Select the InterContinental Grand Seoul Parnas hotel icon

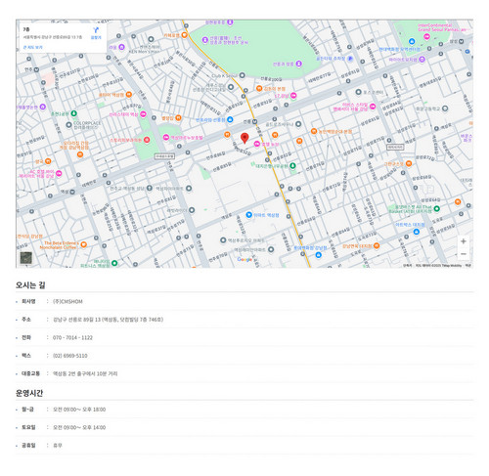coord(426,37)
